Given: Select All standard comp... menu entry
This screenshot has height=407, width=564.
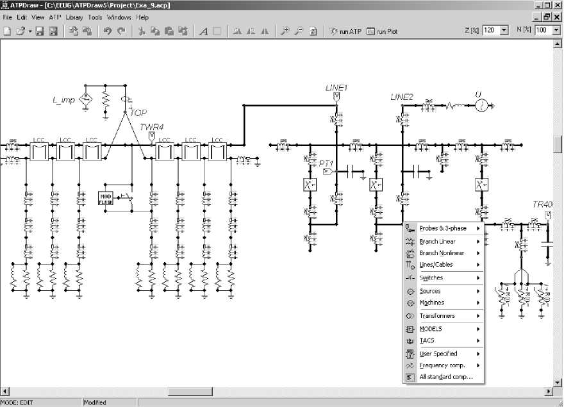Looking at the screenshot, I should point(445,377).
